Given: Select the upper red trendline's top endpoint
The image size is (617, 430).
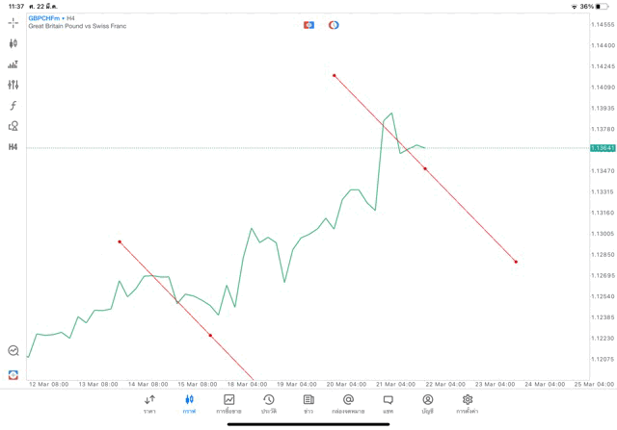Looking at the screenshot, I should coord(334,75).
